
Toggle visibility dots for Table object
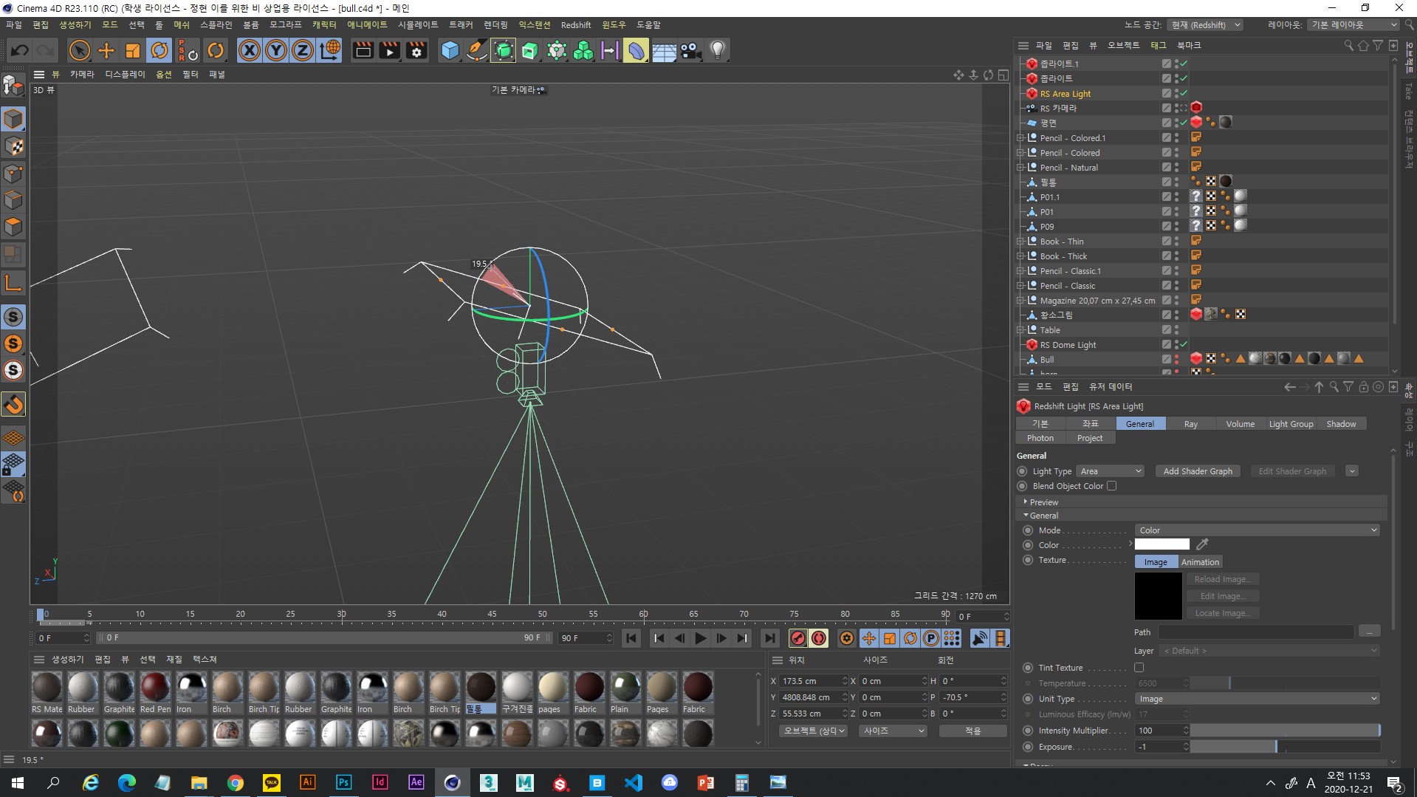pyautogui.click(x=1176, y=329)
